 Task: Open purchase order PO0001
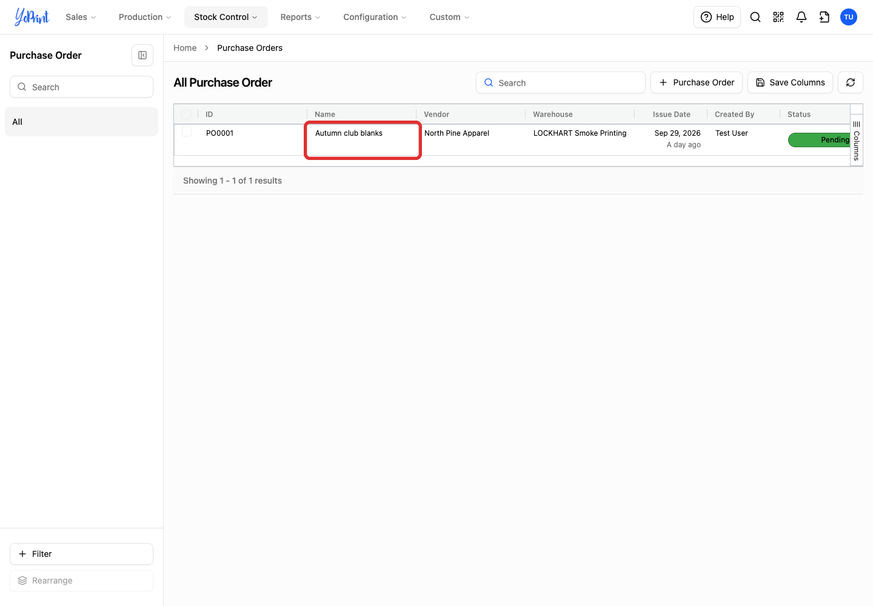point(220,133)
